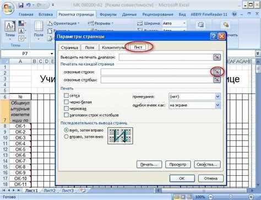Open the Темы themes gallery
Image resolution: width=261 pixels, height=200 pixels.
click(x=10, y=31)
